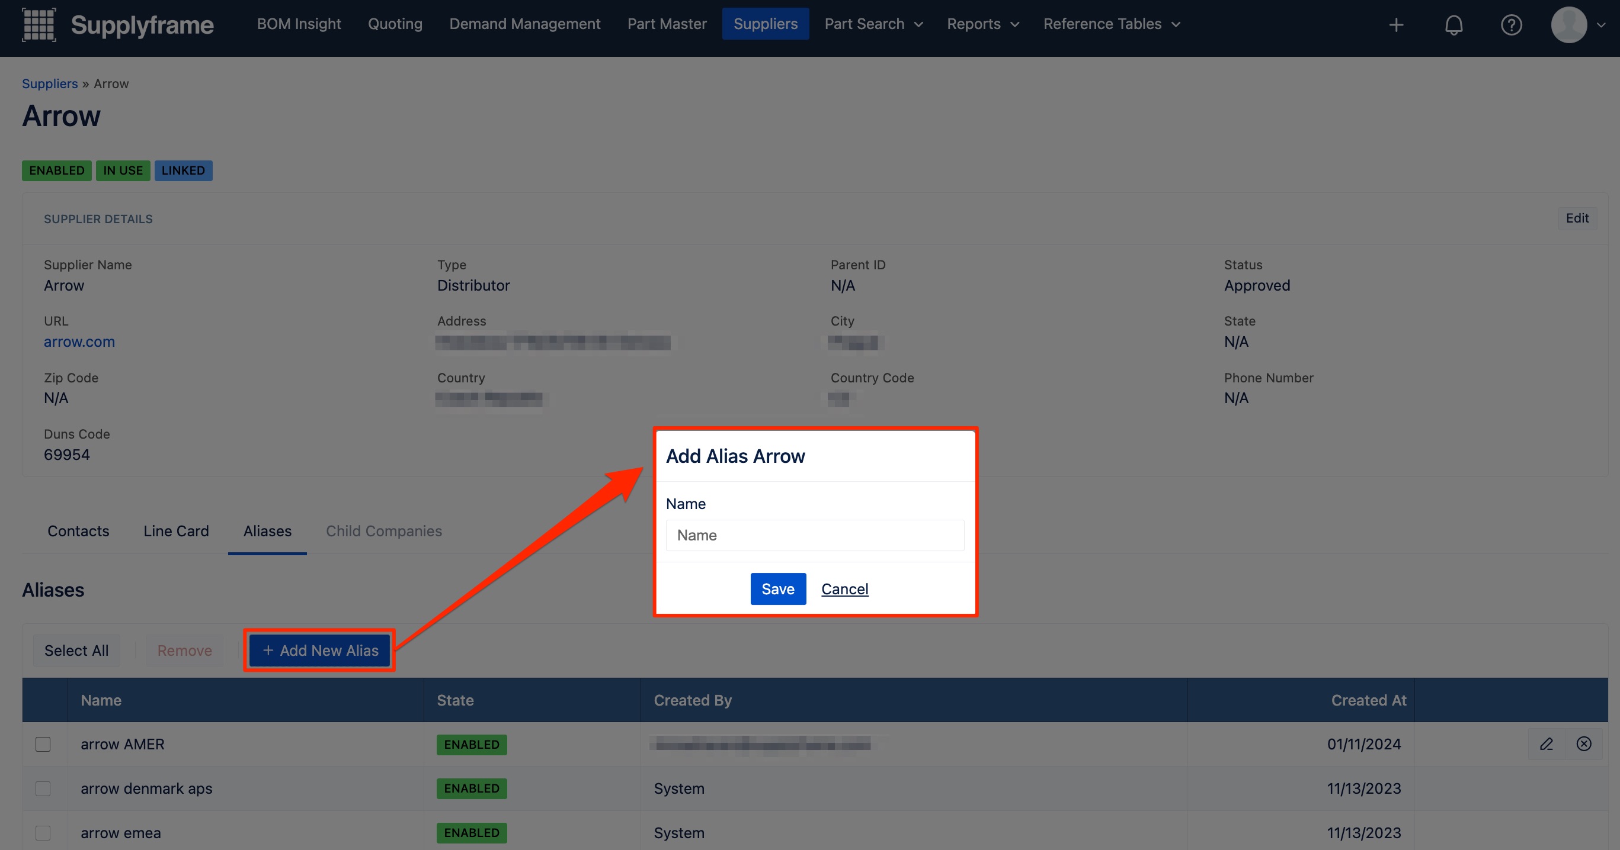Image resolution: width=1620 pixels, height=850 pixels.
Task: Select the Aliases tab
Action: point(267,531)
